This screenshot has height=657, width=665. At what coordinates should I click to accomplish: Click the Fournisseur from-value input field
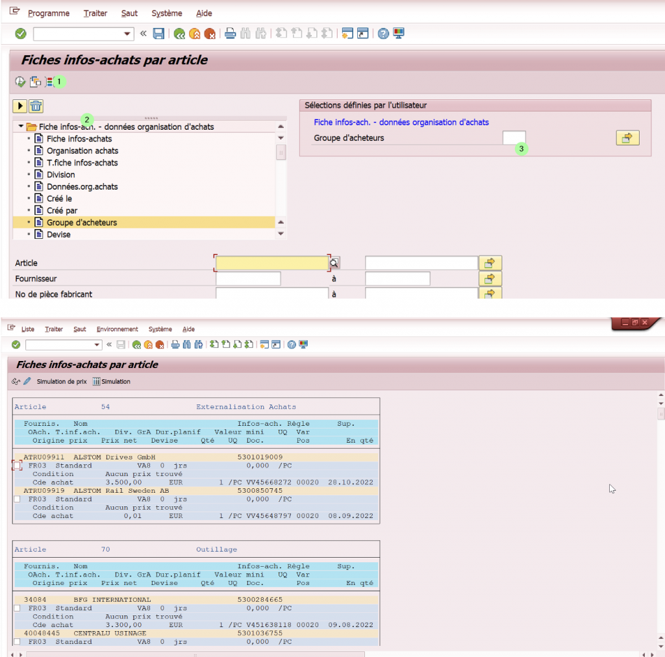pyautogui.click(x=248, y=279)
